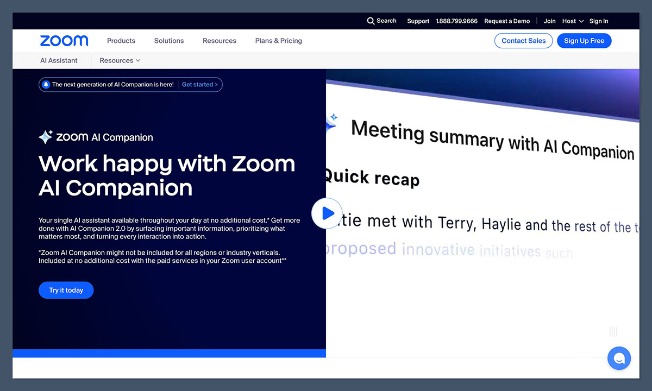Click the Zoom logo in the header
Screen dimensions: 652x391
(64, 41)
